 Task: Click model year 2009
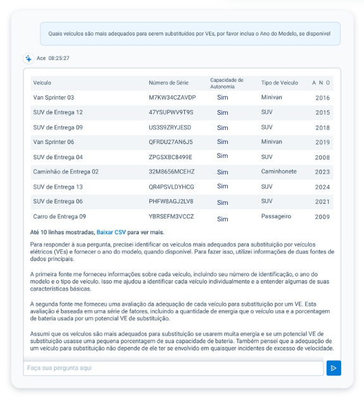(x=322, y=217)
